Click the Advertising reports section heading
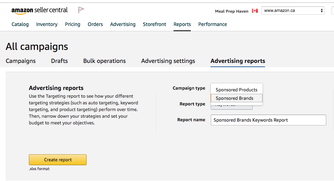334x181 pixels. click(x=56, y=88)
